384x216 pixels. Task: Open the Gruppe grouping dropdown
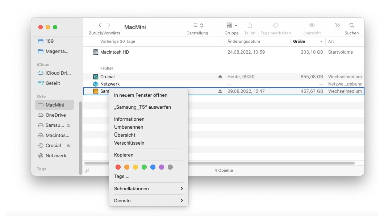232,25
